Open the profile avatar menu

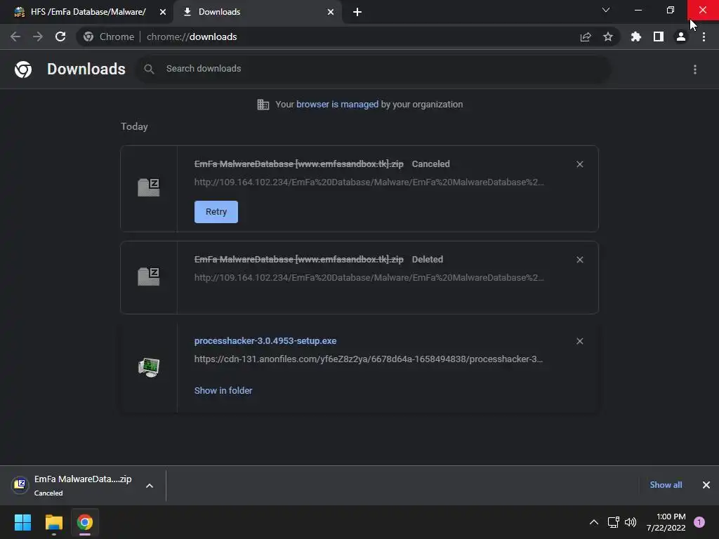point(681,36)
